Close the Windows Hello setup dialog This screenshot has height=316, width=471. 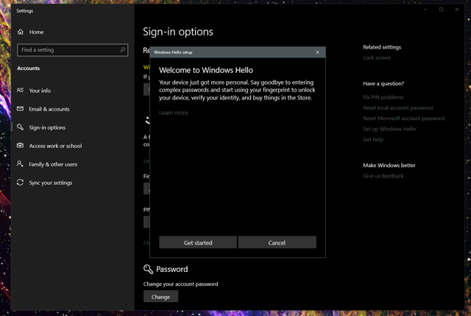317,52
